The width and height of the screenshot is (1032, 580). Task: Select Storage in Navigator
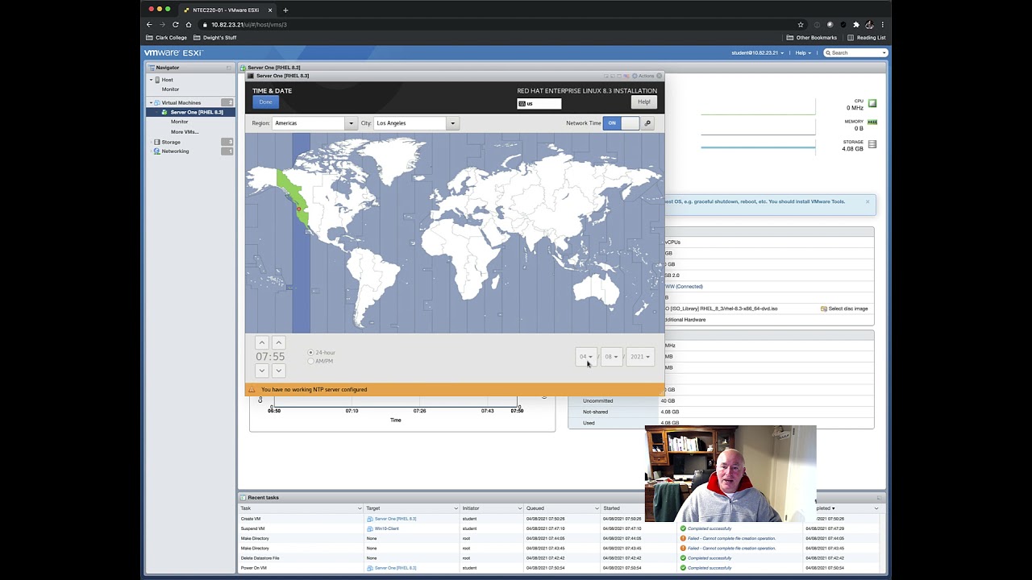[x=171, y=142]
